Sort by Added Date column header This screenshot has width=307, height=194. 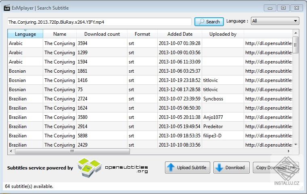pyautogui.click(x=180, y=34)
